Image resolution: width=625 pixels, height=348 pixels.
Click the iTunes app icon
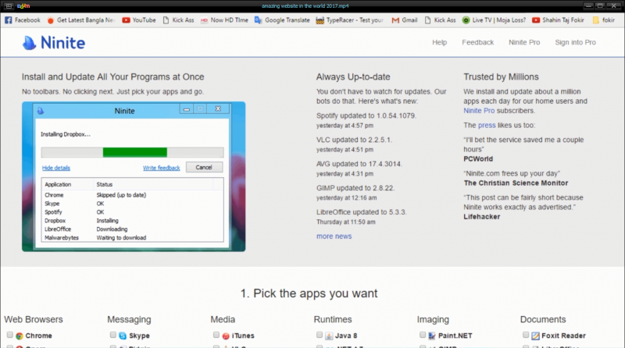click(x=226, y=336)
